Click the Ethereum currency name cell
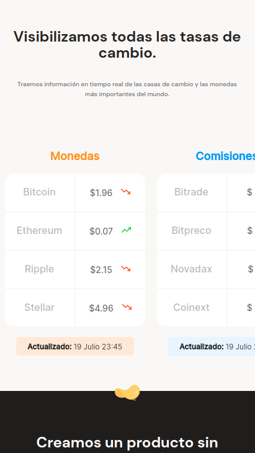Screen dimensions: 255x453 [40, 231]
